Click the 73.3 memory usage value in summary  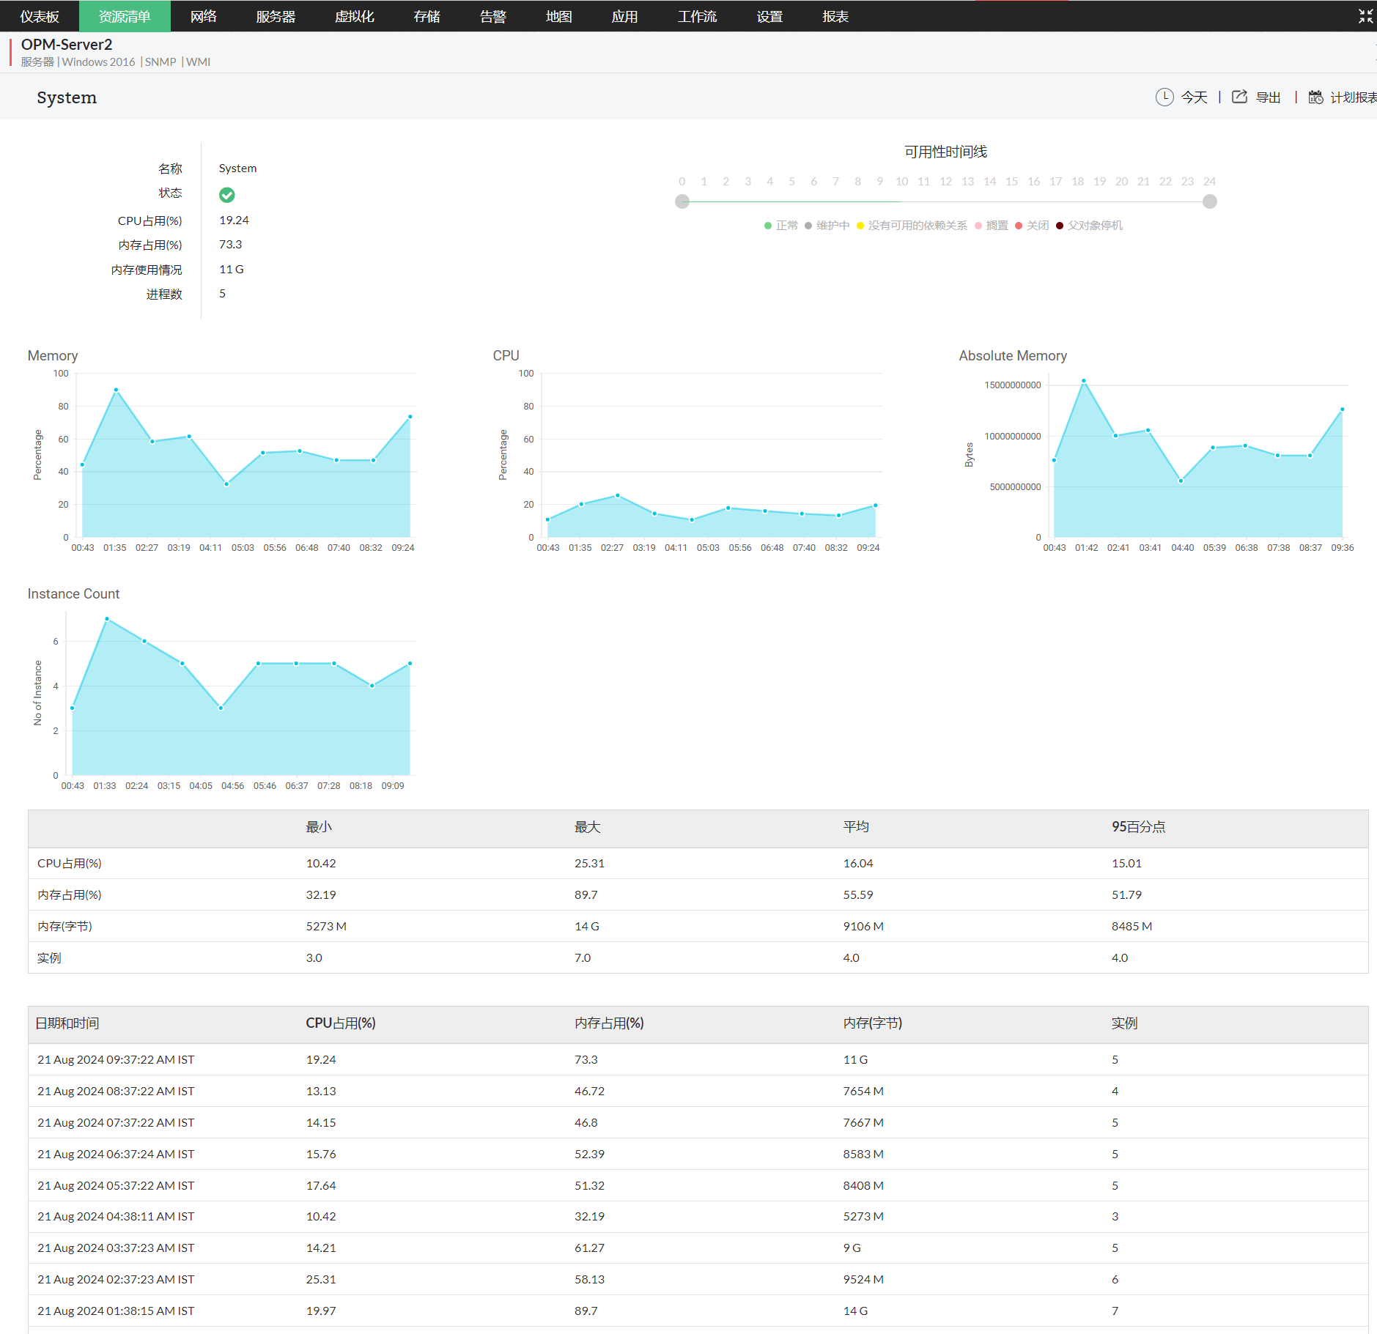pyautogui.click(x=230, y=245)
